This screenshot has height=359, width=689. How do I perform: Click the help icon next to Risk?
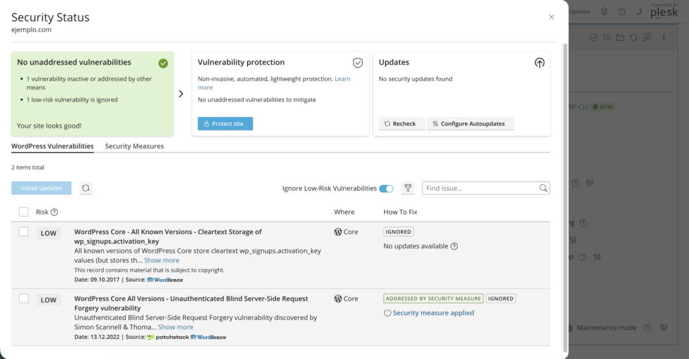55,212
